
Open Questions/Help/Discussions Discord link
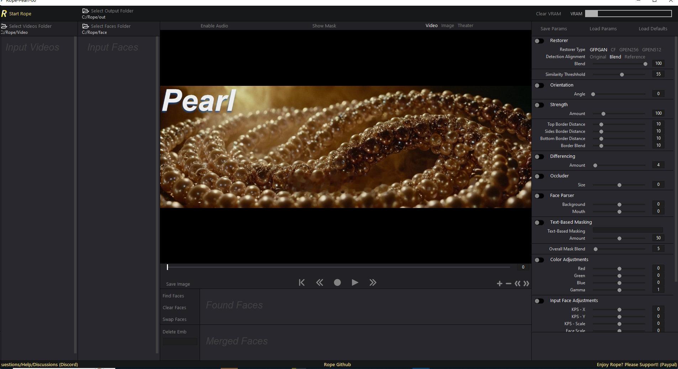(39, 364)
